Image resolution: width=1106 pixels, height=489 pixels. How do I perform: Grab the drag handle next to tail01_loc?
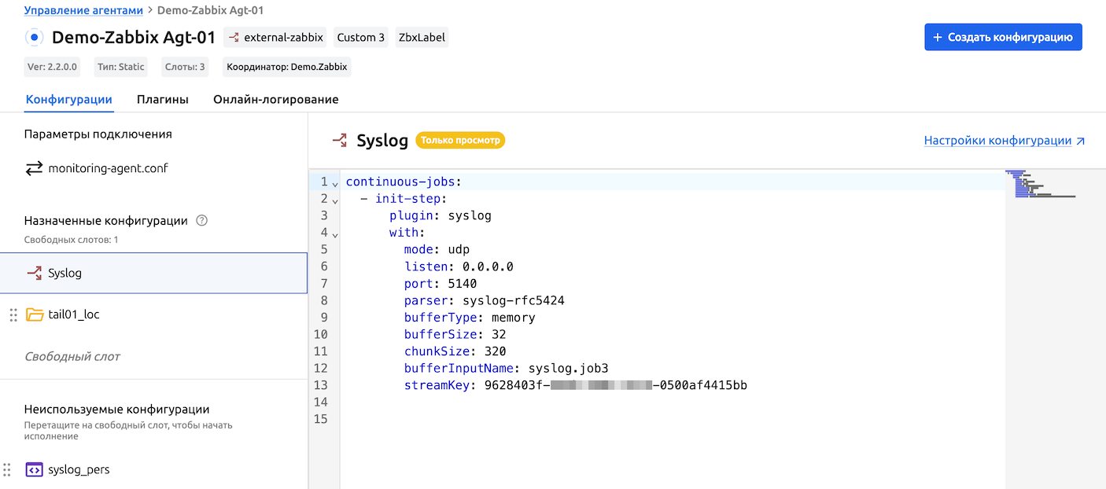tap(13, 314)
